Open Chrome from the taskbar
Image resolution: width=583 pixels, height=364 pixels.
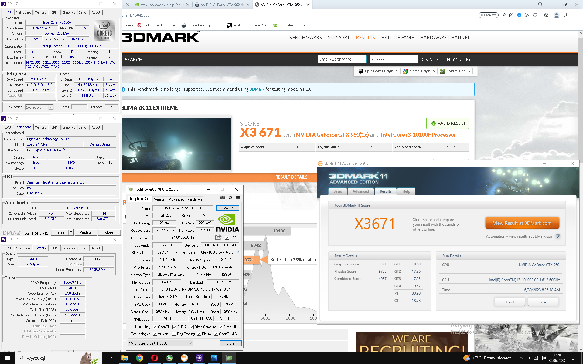click(x=139, y=358)
